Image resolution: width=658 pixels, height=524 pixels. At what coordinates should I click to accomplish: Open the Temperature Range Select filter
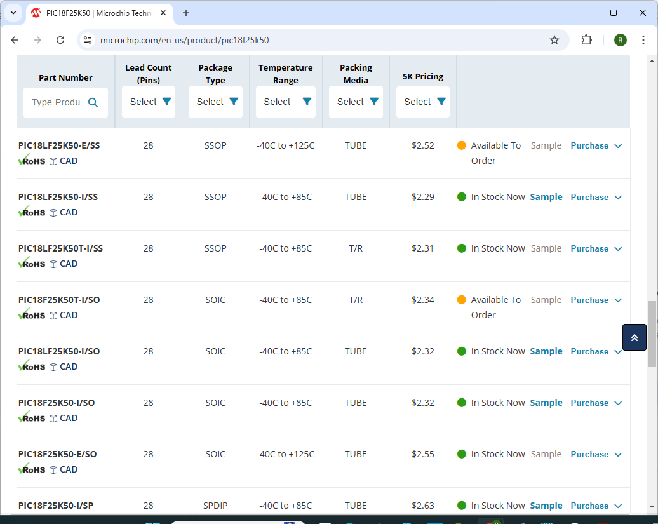coord(285,102)
